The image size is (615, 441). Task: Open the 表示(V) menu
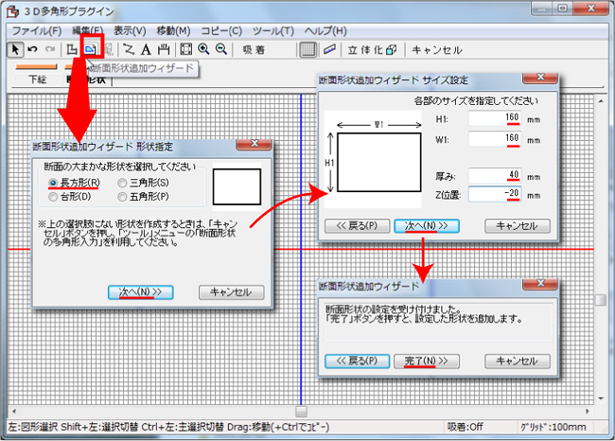(x=129, y=31)
